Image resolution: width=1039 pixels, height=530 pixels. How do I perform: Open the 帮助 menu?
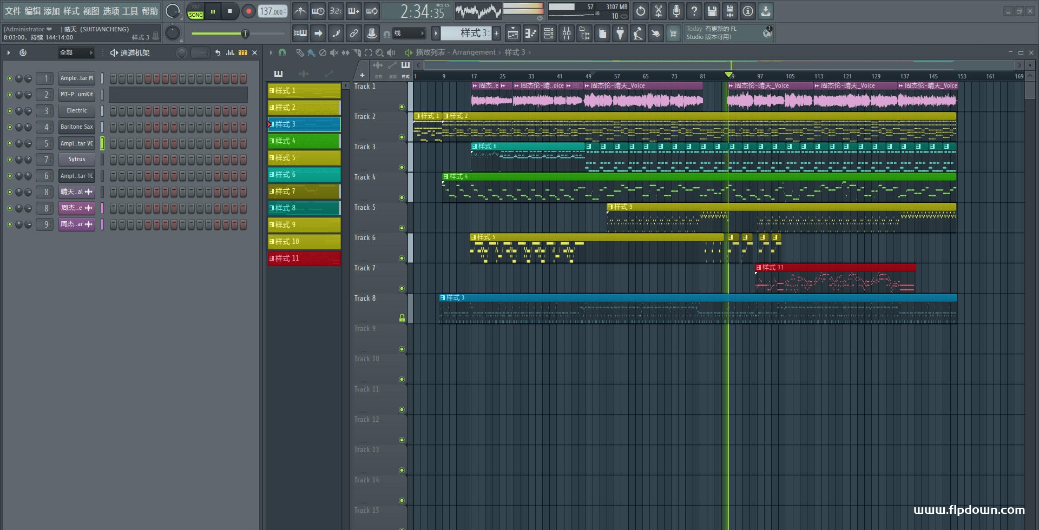tap(150, 11)
